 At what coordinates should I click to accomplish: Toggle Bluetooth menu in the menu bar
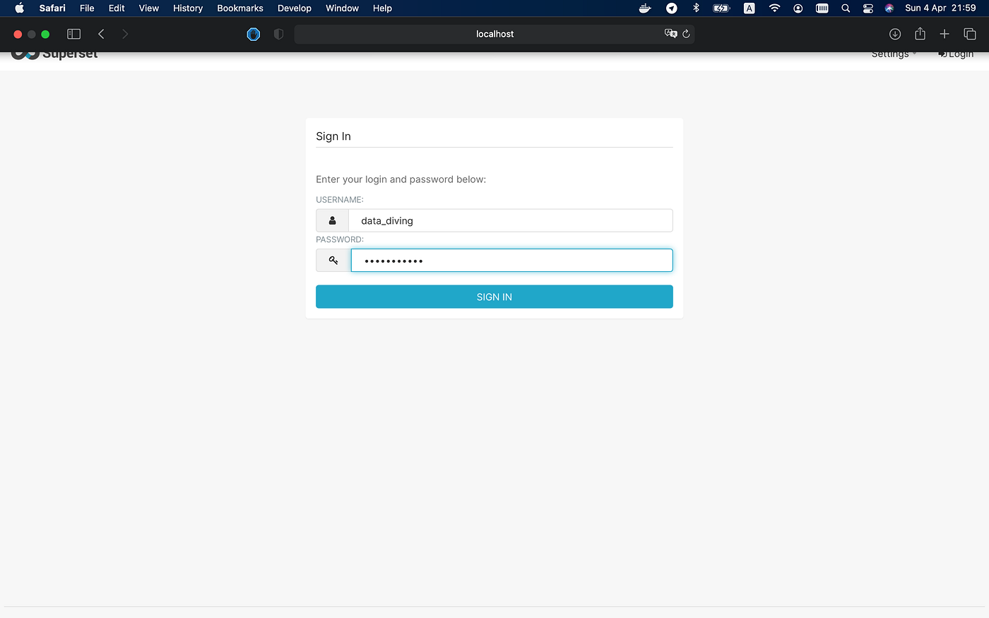point(695,8)
